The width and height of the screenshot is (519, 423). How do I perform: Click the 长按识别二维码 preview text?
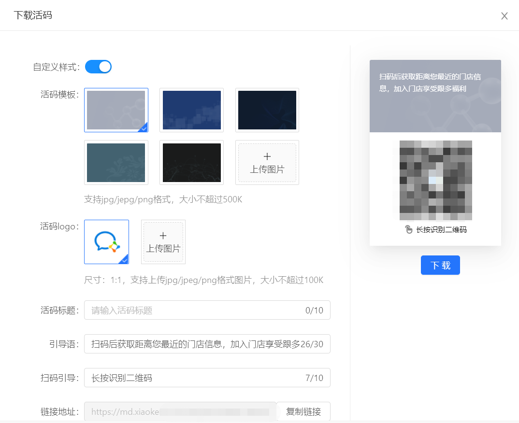(441, 229)
